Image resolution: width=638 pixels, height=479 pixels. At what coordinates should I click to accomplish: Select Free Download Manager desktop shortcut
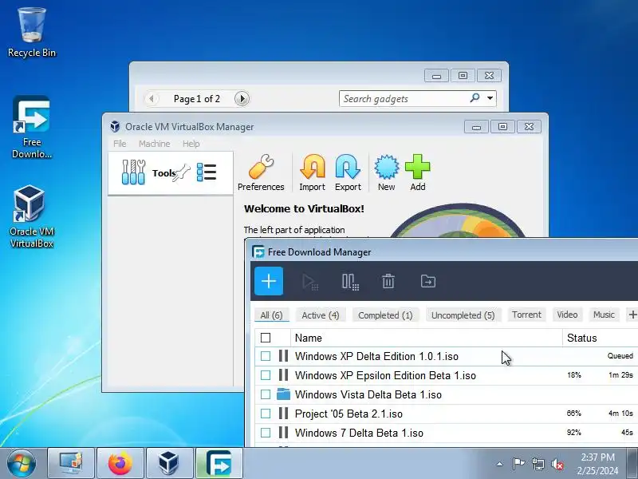(x=32, y=128)
